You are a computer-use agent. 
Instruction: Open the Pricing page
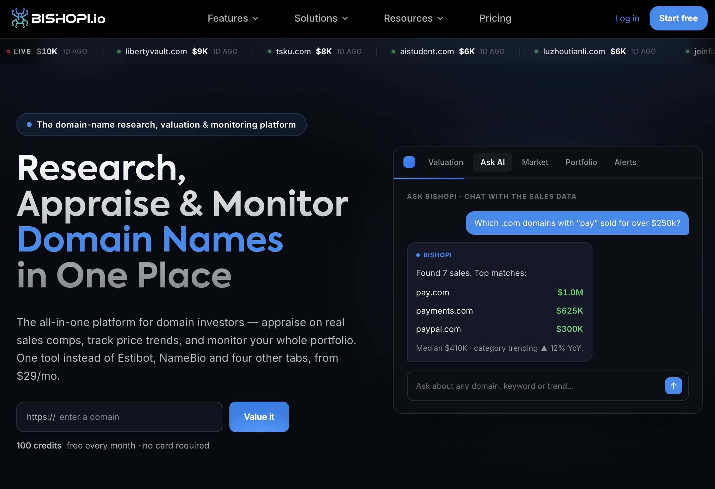point(495,18)
